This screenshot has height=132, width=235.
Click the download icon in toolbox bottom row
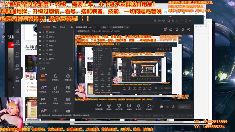55,111
